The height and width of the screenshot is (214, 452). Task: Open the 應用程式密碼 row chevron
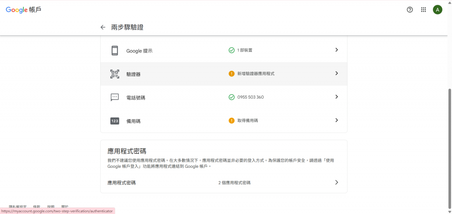[336, 182]
